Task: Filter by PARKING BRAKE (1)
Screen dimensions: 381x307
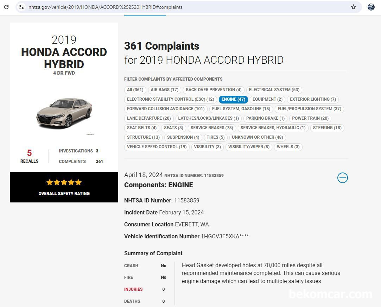Action: pos(265,118)
